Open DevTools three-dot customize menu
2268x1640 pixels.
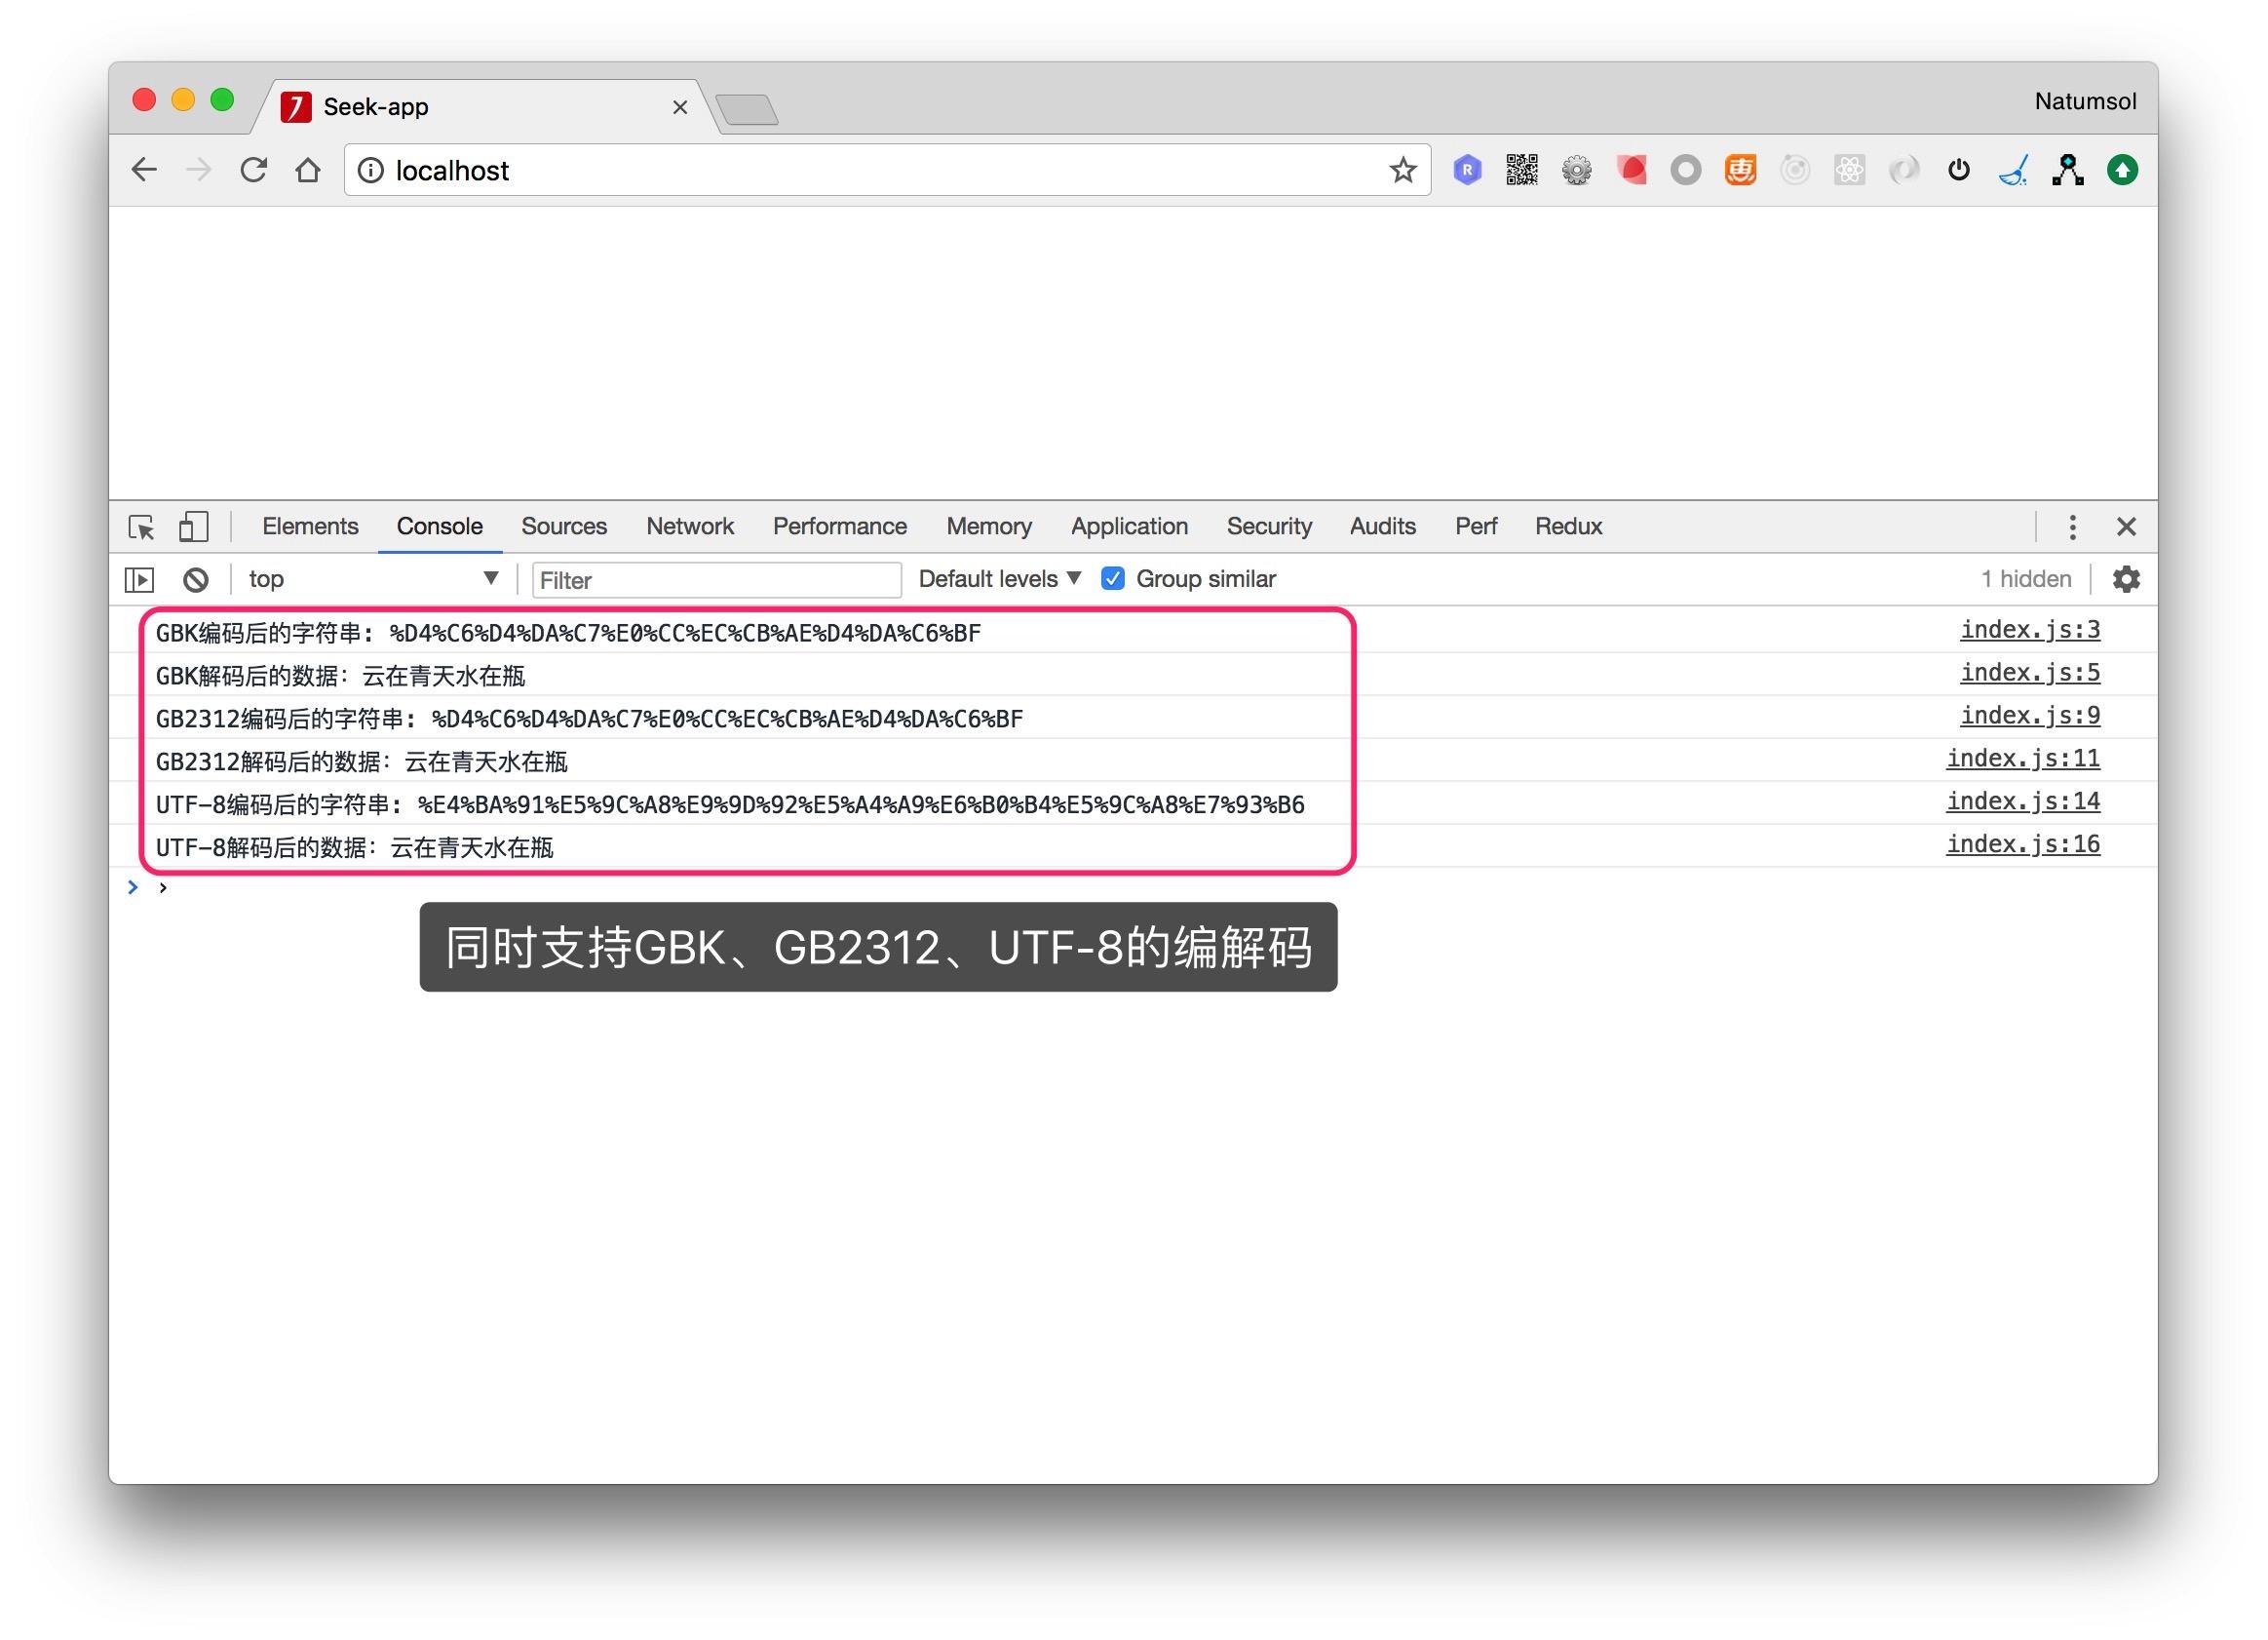(x=2072, y=527)
